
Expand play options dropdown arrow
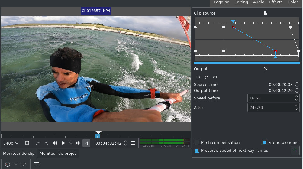(70, 143)
